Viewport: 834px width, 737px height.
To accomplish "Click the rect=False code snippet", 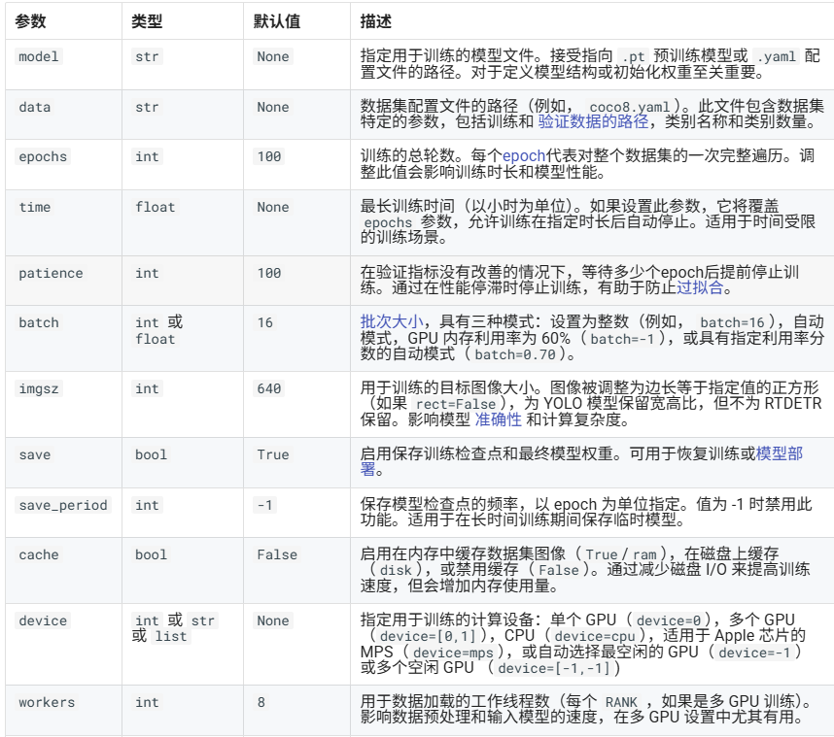I will [455, 404].
